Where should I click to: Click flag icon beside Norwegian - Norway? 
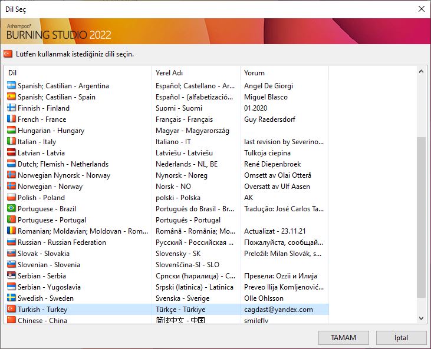pos(11,186)
